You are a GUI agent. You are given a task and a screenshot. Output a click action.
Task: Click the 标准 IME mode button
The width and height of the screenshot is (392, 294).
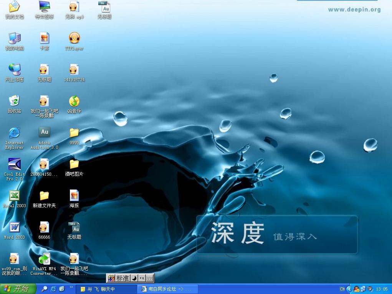click(x=123, y=278)
